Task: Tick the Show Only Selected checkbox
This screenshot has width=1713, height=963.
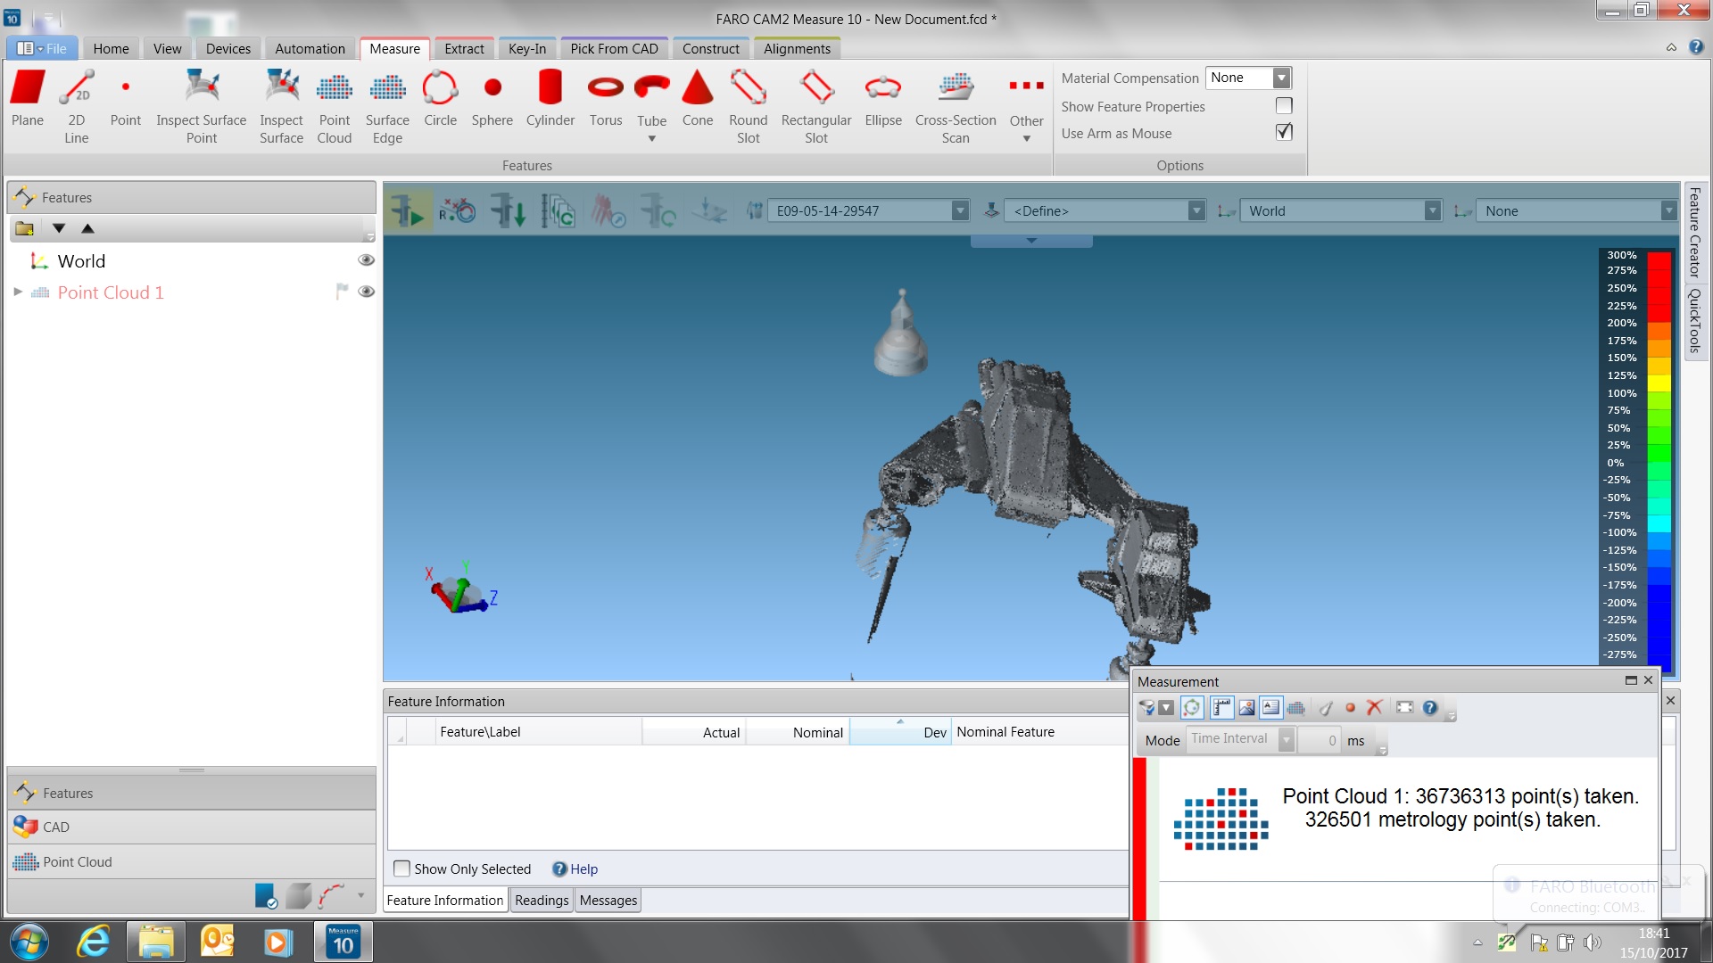Action: (402, 868)
